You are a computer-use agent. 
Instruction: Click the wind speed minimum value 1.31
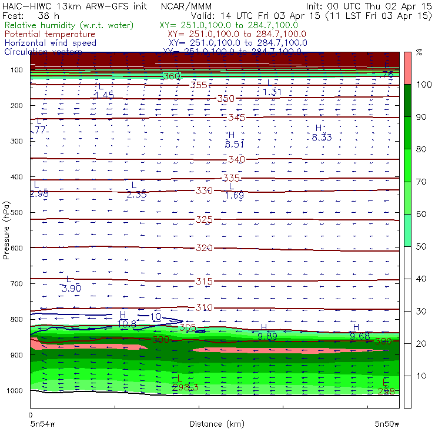point(272,92)
